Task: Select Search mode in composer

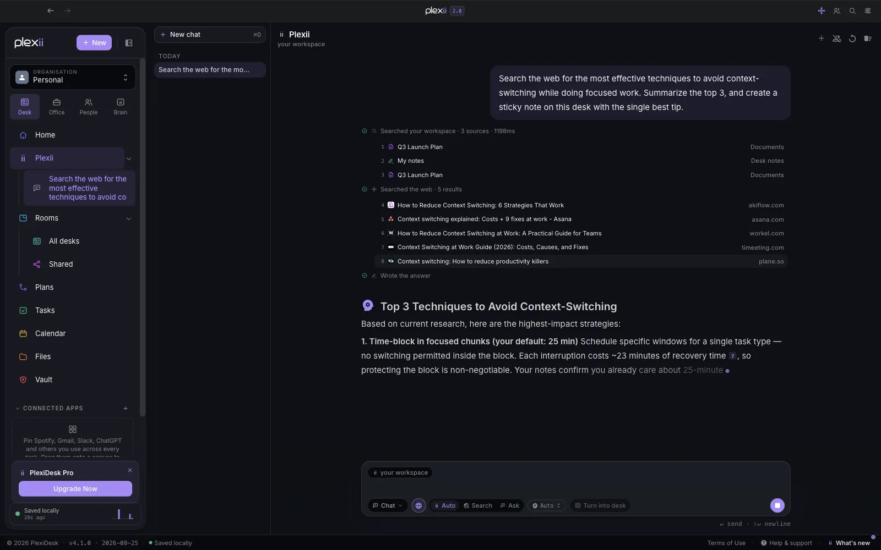Action: 478,505
